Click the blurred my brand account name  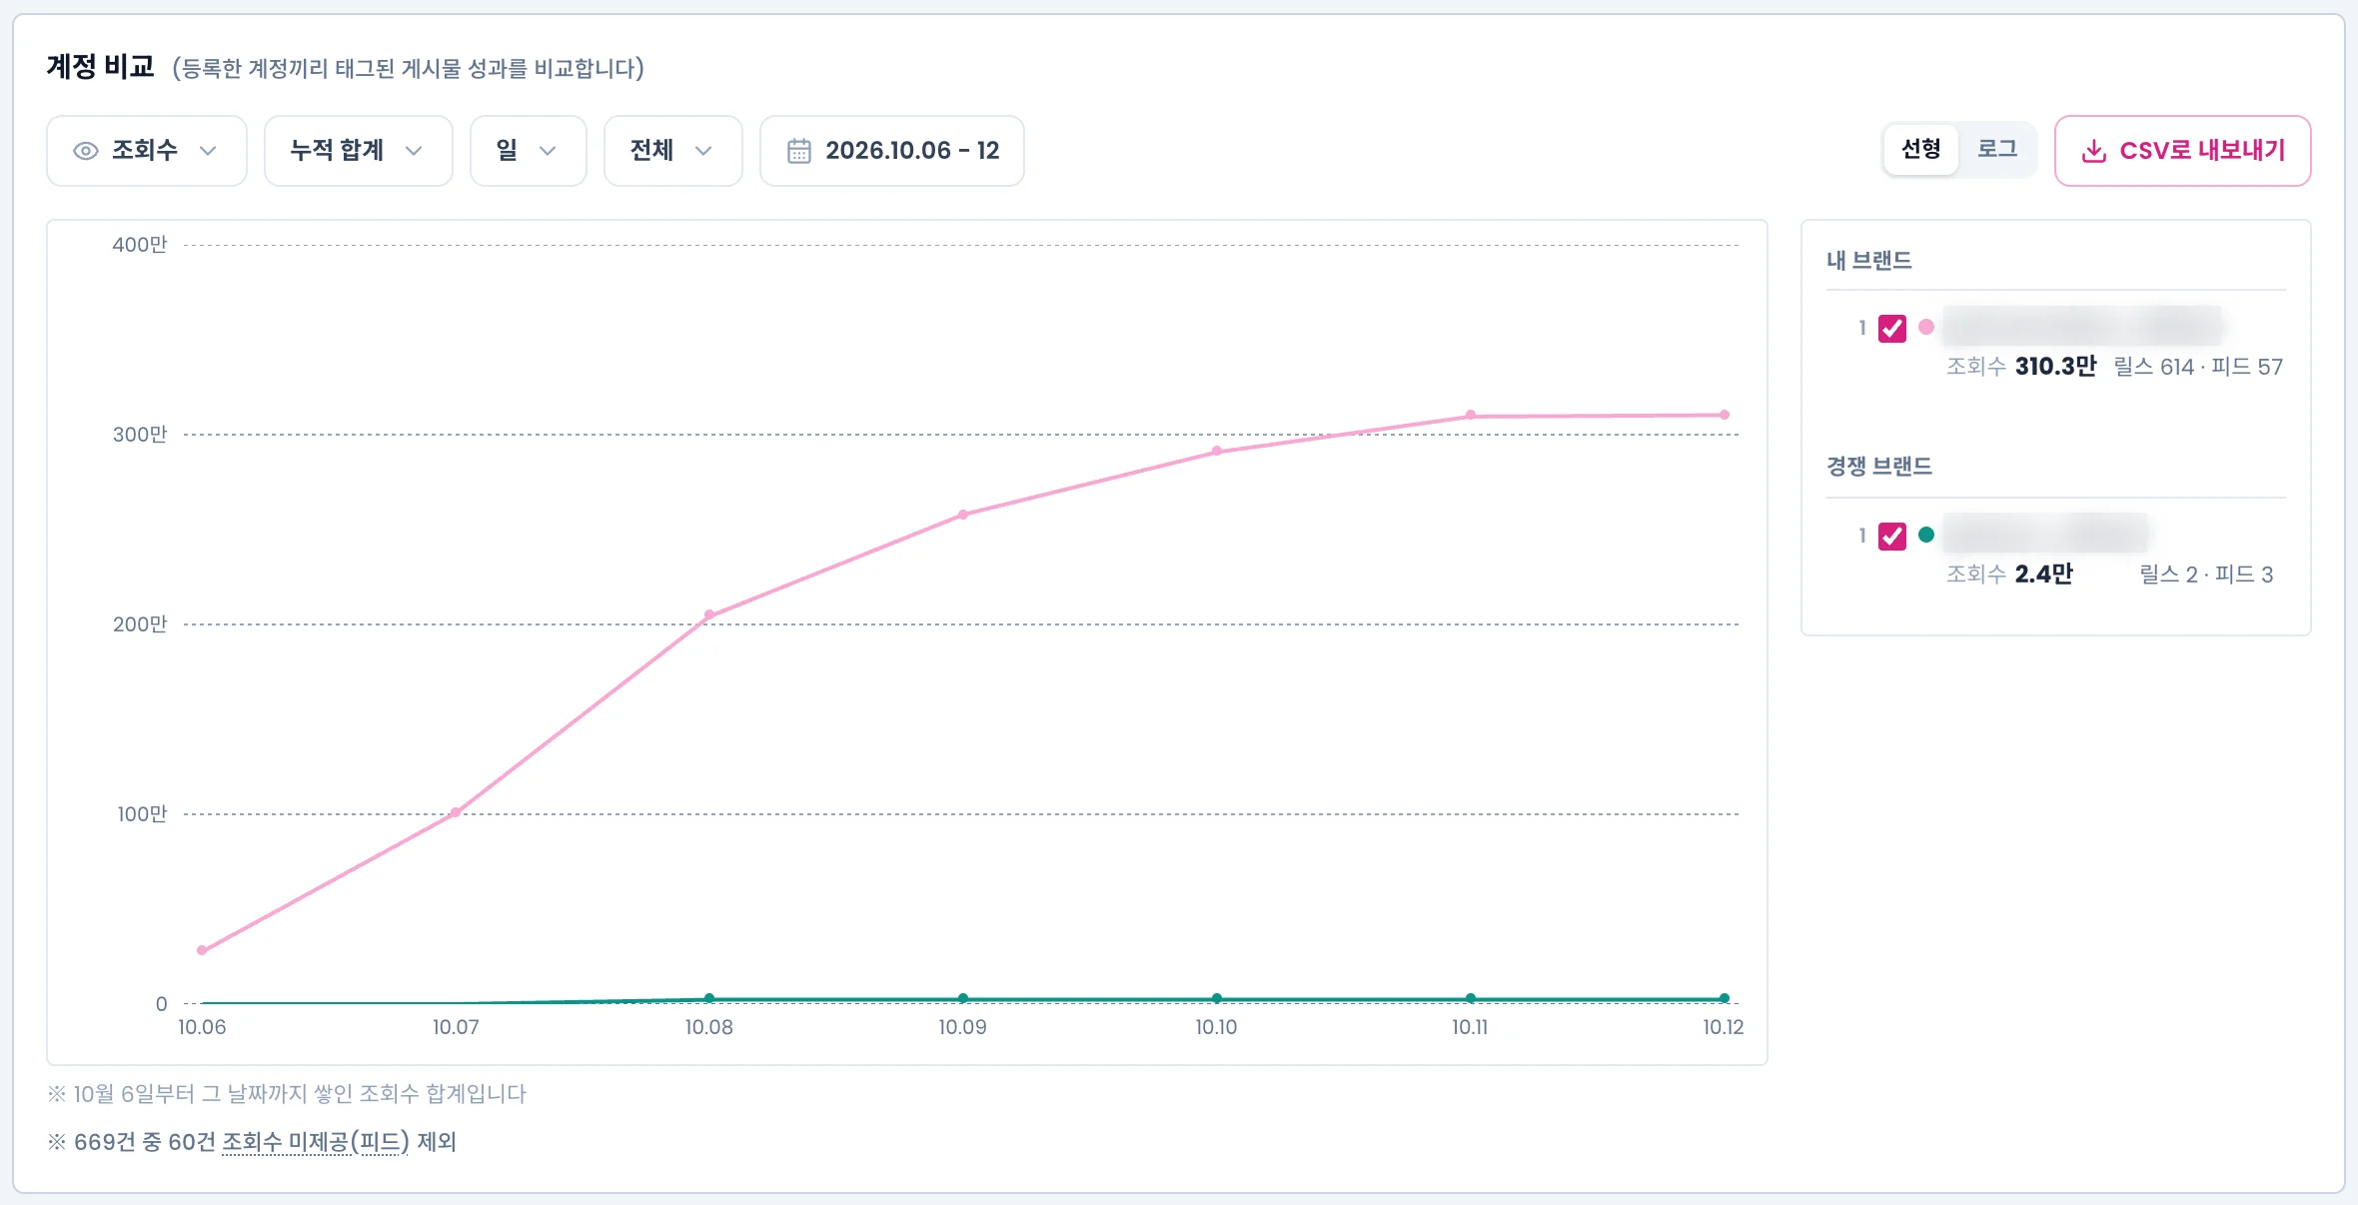coord(2082,326)
